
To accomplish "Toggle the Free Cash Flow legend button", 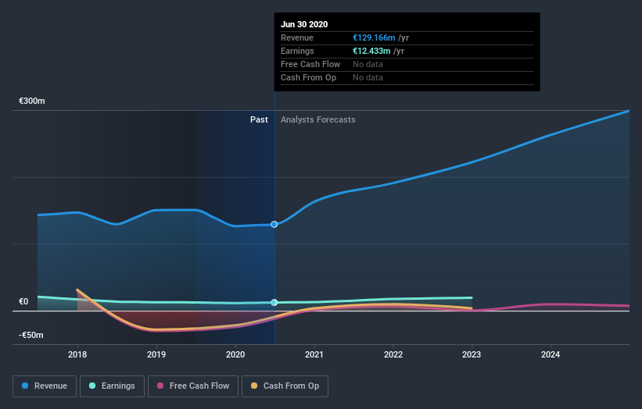I will (x=193, y=386).
